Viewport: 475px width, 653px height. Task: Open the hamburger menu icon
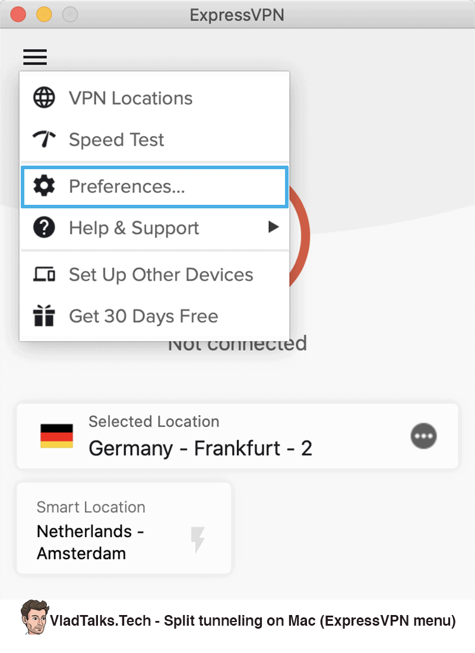coord(35,57)
